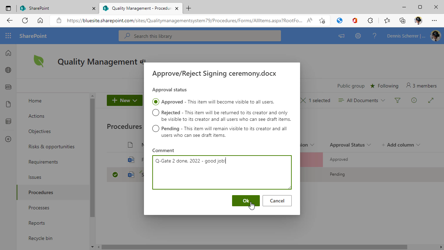Screen dimensions: 444x250
Task: Open browser Collections icon
Action: [402, 20]
